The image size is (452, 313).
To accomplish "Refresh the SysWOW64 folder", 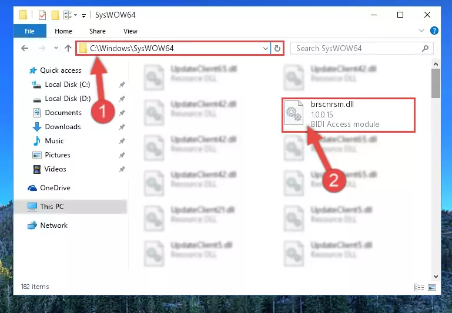I will 277,48.
